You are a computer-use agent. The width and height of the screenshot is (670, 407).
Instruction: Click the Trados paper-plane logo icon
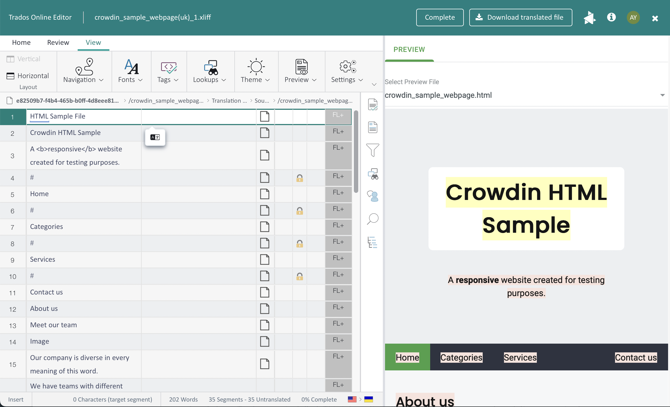pyautogui.click(x=589, y=18)
